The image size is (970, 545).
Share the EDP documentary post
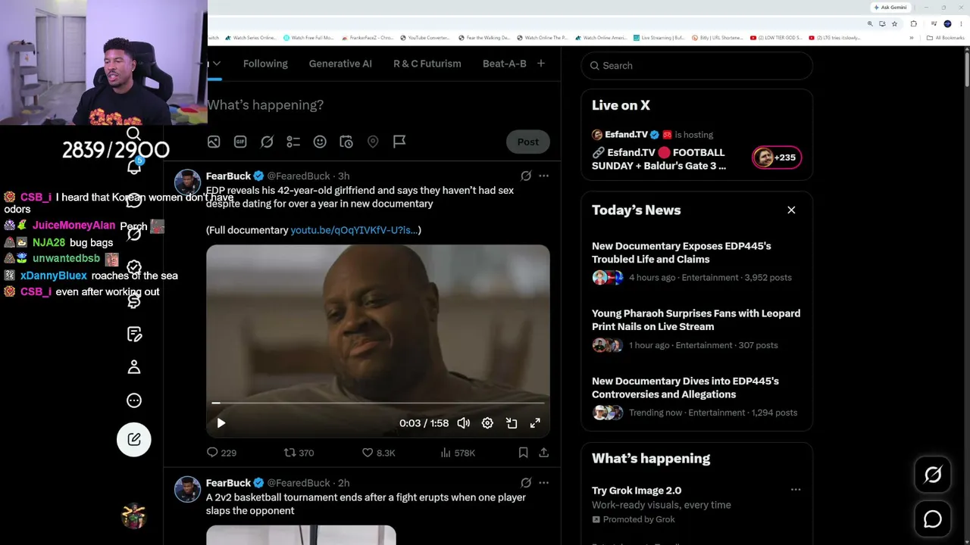click(543, 453)
